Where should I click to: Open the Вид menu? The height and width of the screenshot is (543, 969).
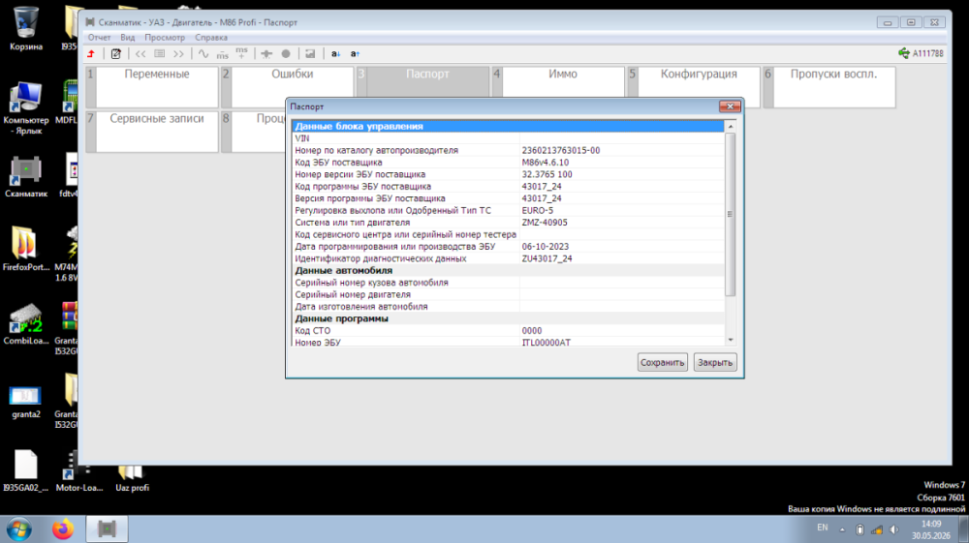(x=127, y=38)
